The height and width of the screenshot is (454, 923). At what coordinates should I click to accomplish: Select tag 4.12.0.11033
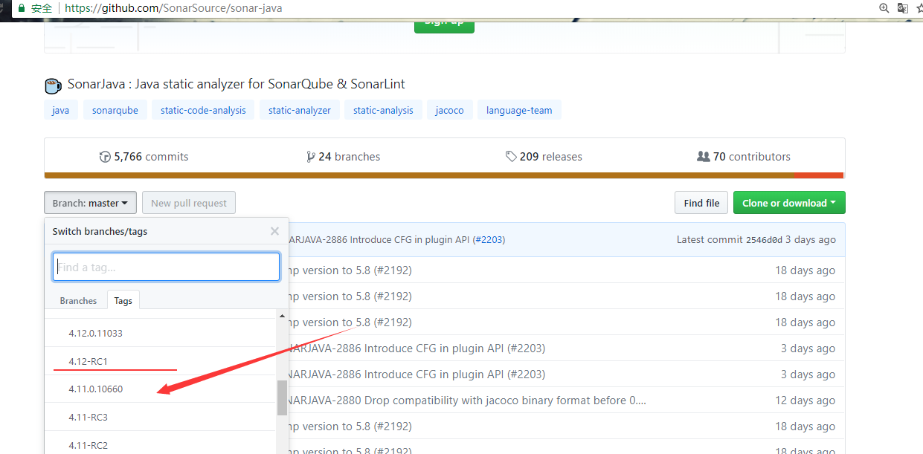click(x=161, y=333)
